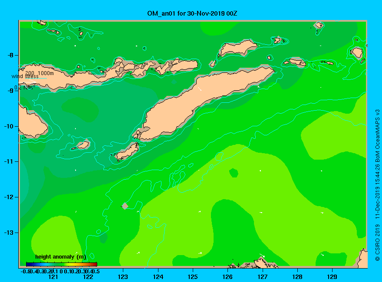Click the title 'OM_an01 for 30-Nov-2019 00Z'
Image resolution: width=382 pixels, height=282 pixels.
pyautogui.click(x=192, y=13)
